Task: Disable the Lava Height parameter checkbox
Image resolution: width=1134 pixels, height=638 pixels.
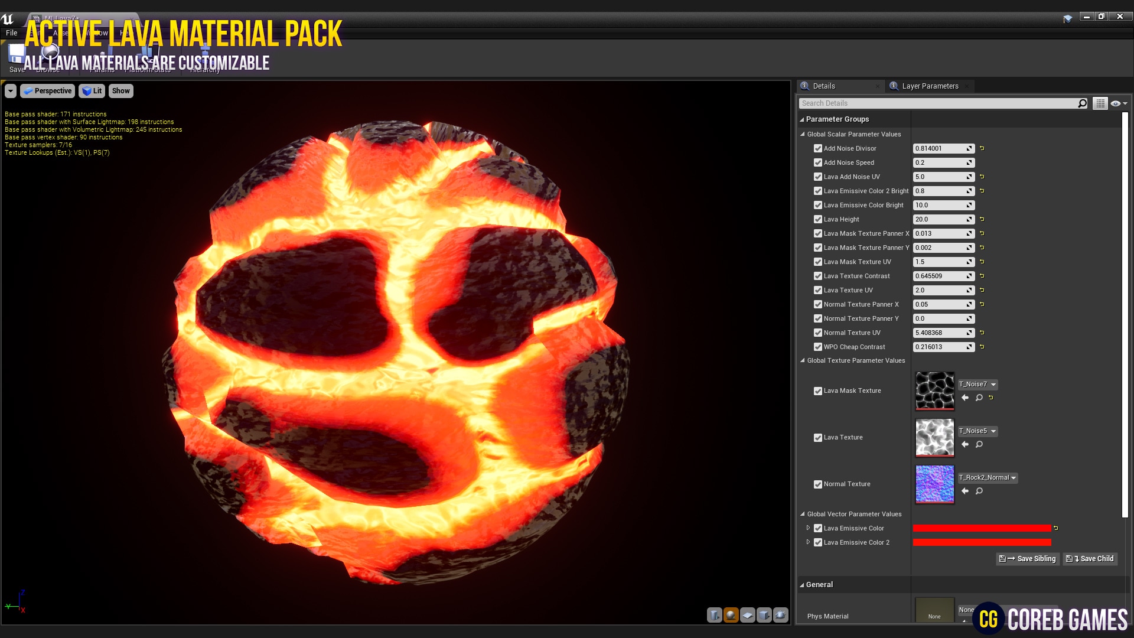Action: [818, 219]
